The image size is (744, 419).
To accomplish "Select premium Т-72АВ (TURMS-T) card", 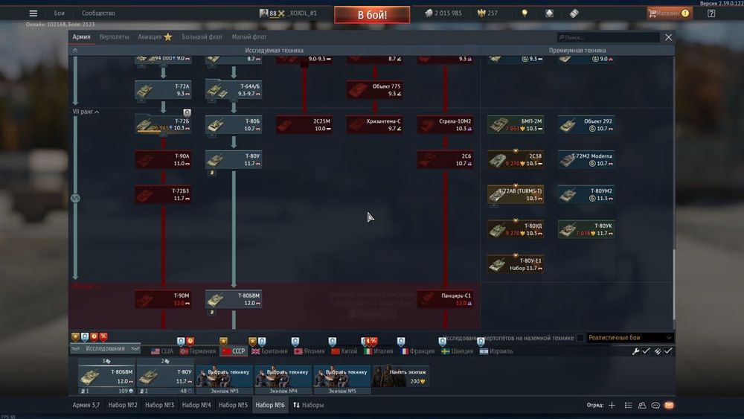I will click(x=516, y=194).
